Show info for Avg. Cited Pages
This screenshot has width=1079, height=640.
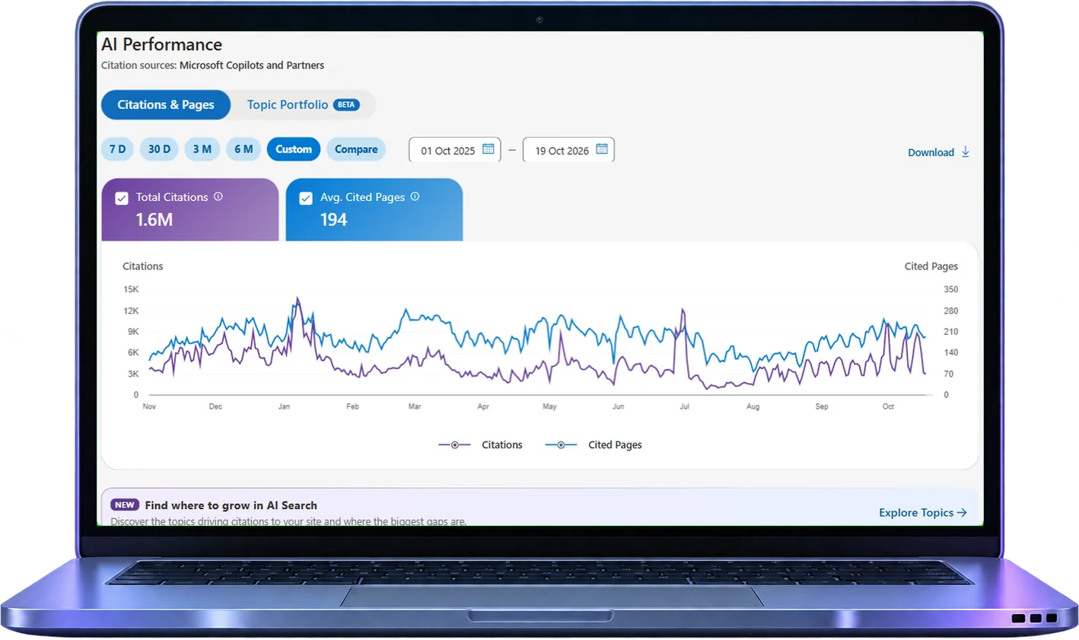point(415,196)
